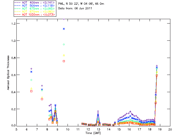Click the 'Time (GMT)' axis title
Screen dimensions: 175x140
[93, 133]
